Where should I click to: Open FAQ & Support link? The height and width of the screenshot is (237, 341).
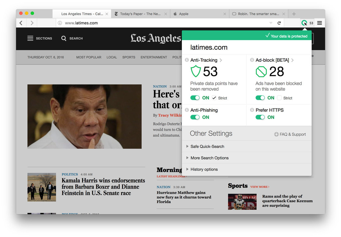point(290,134)
